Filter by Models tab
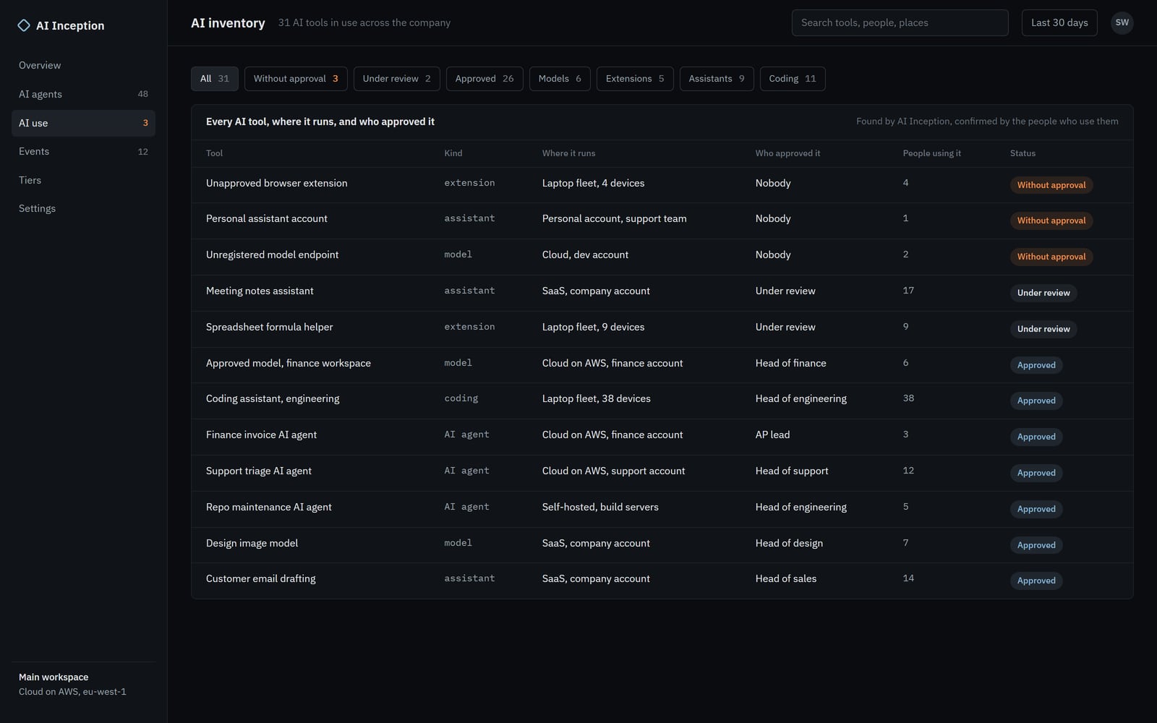 point(560,79)
